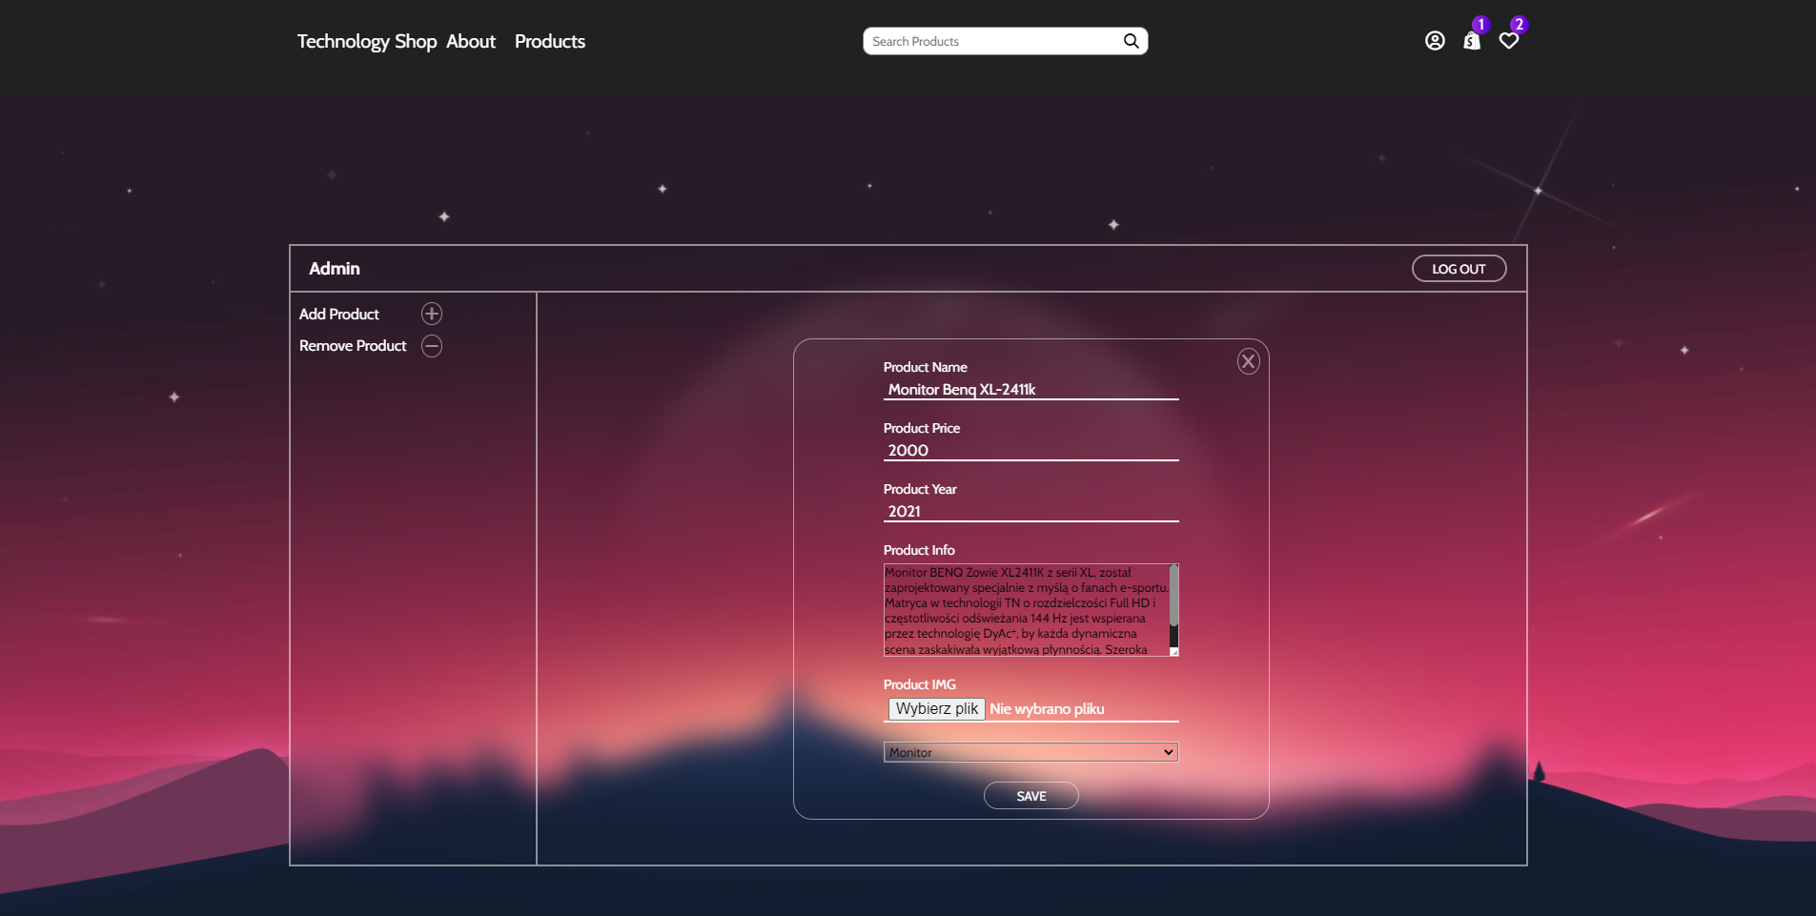Click the Product Info label
1816x916 pixels.
919,550
